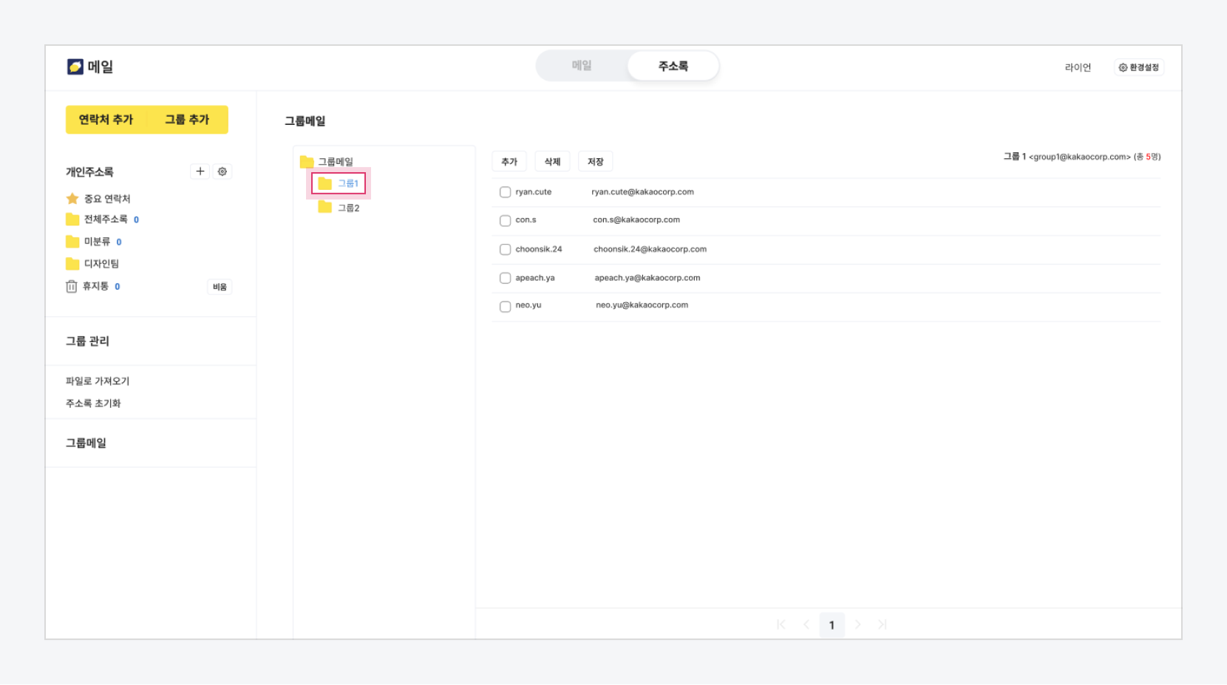
Task: Collapse the 그룹메일 root folder tree
Action: pos(307,162)
